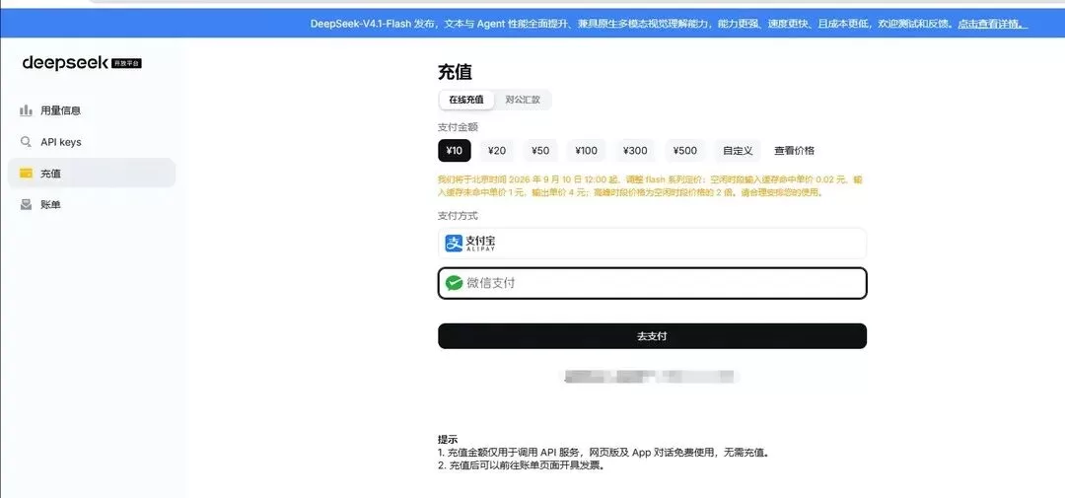Image resolution: width=1065 pixels, height=498 pixels.
Task: Click the Alipay logo icon
Action: click(454, 244)
